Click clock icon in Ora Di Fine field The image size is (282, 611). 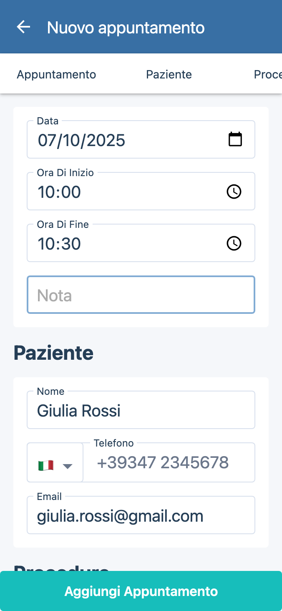(x=234, y=243)
